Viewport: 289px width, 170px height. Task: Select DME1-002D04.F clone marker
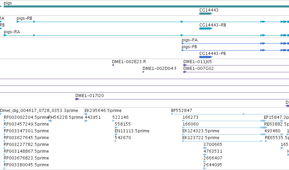point(143,72)
